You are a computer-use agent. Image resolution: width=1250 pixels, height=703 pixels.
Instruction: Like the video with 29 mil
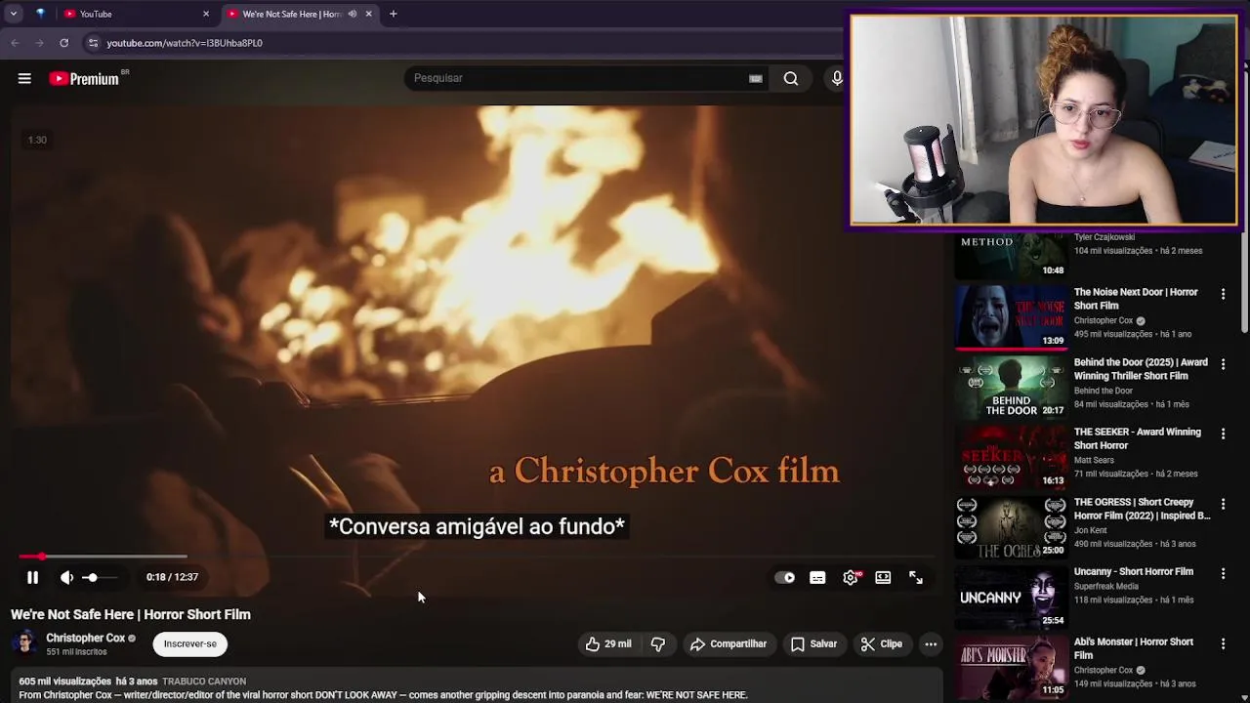tap(608, 643)
